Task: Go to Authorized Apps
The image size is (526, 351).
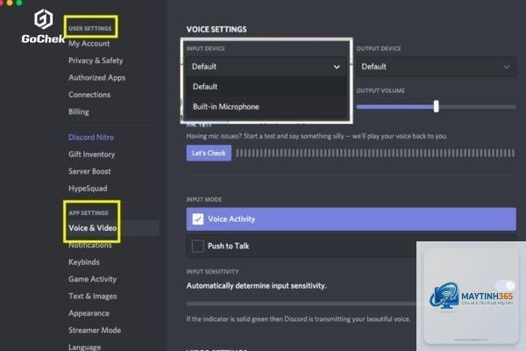Action: tap(96, 77)
